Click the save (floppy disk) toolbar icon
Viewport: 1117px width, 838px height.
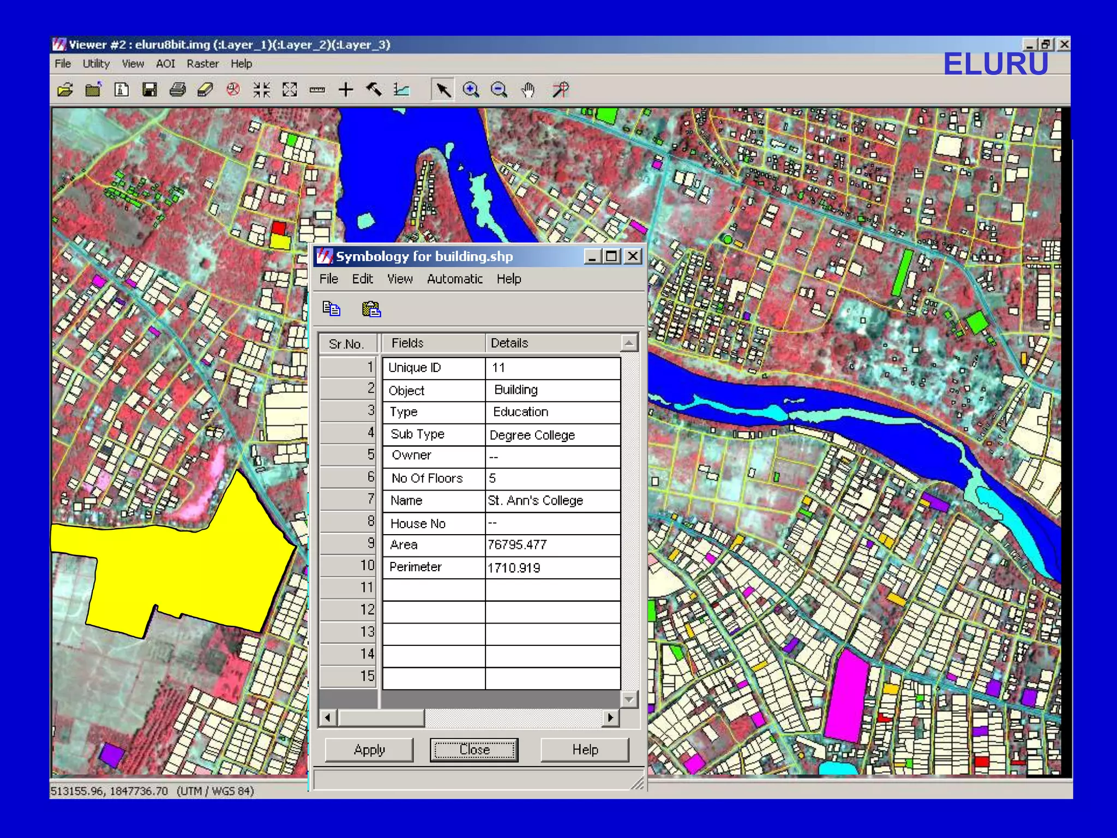click(149, 89)
